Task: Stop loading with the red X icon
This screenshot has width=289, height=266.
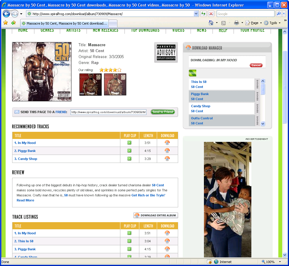Action: point(211,14)
